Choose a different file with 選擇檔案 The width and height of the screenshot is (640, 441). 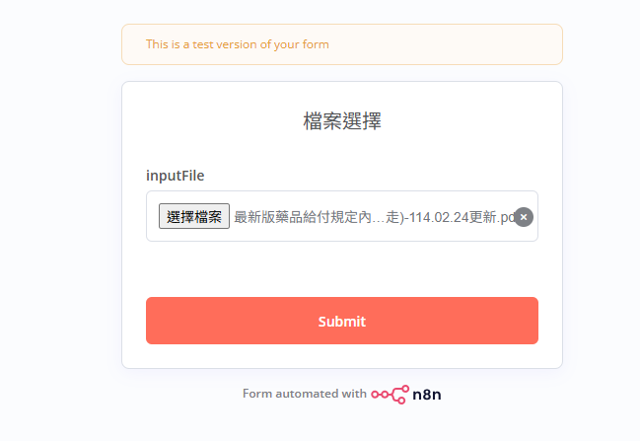(x=194, y=216)
